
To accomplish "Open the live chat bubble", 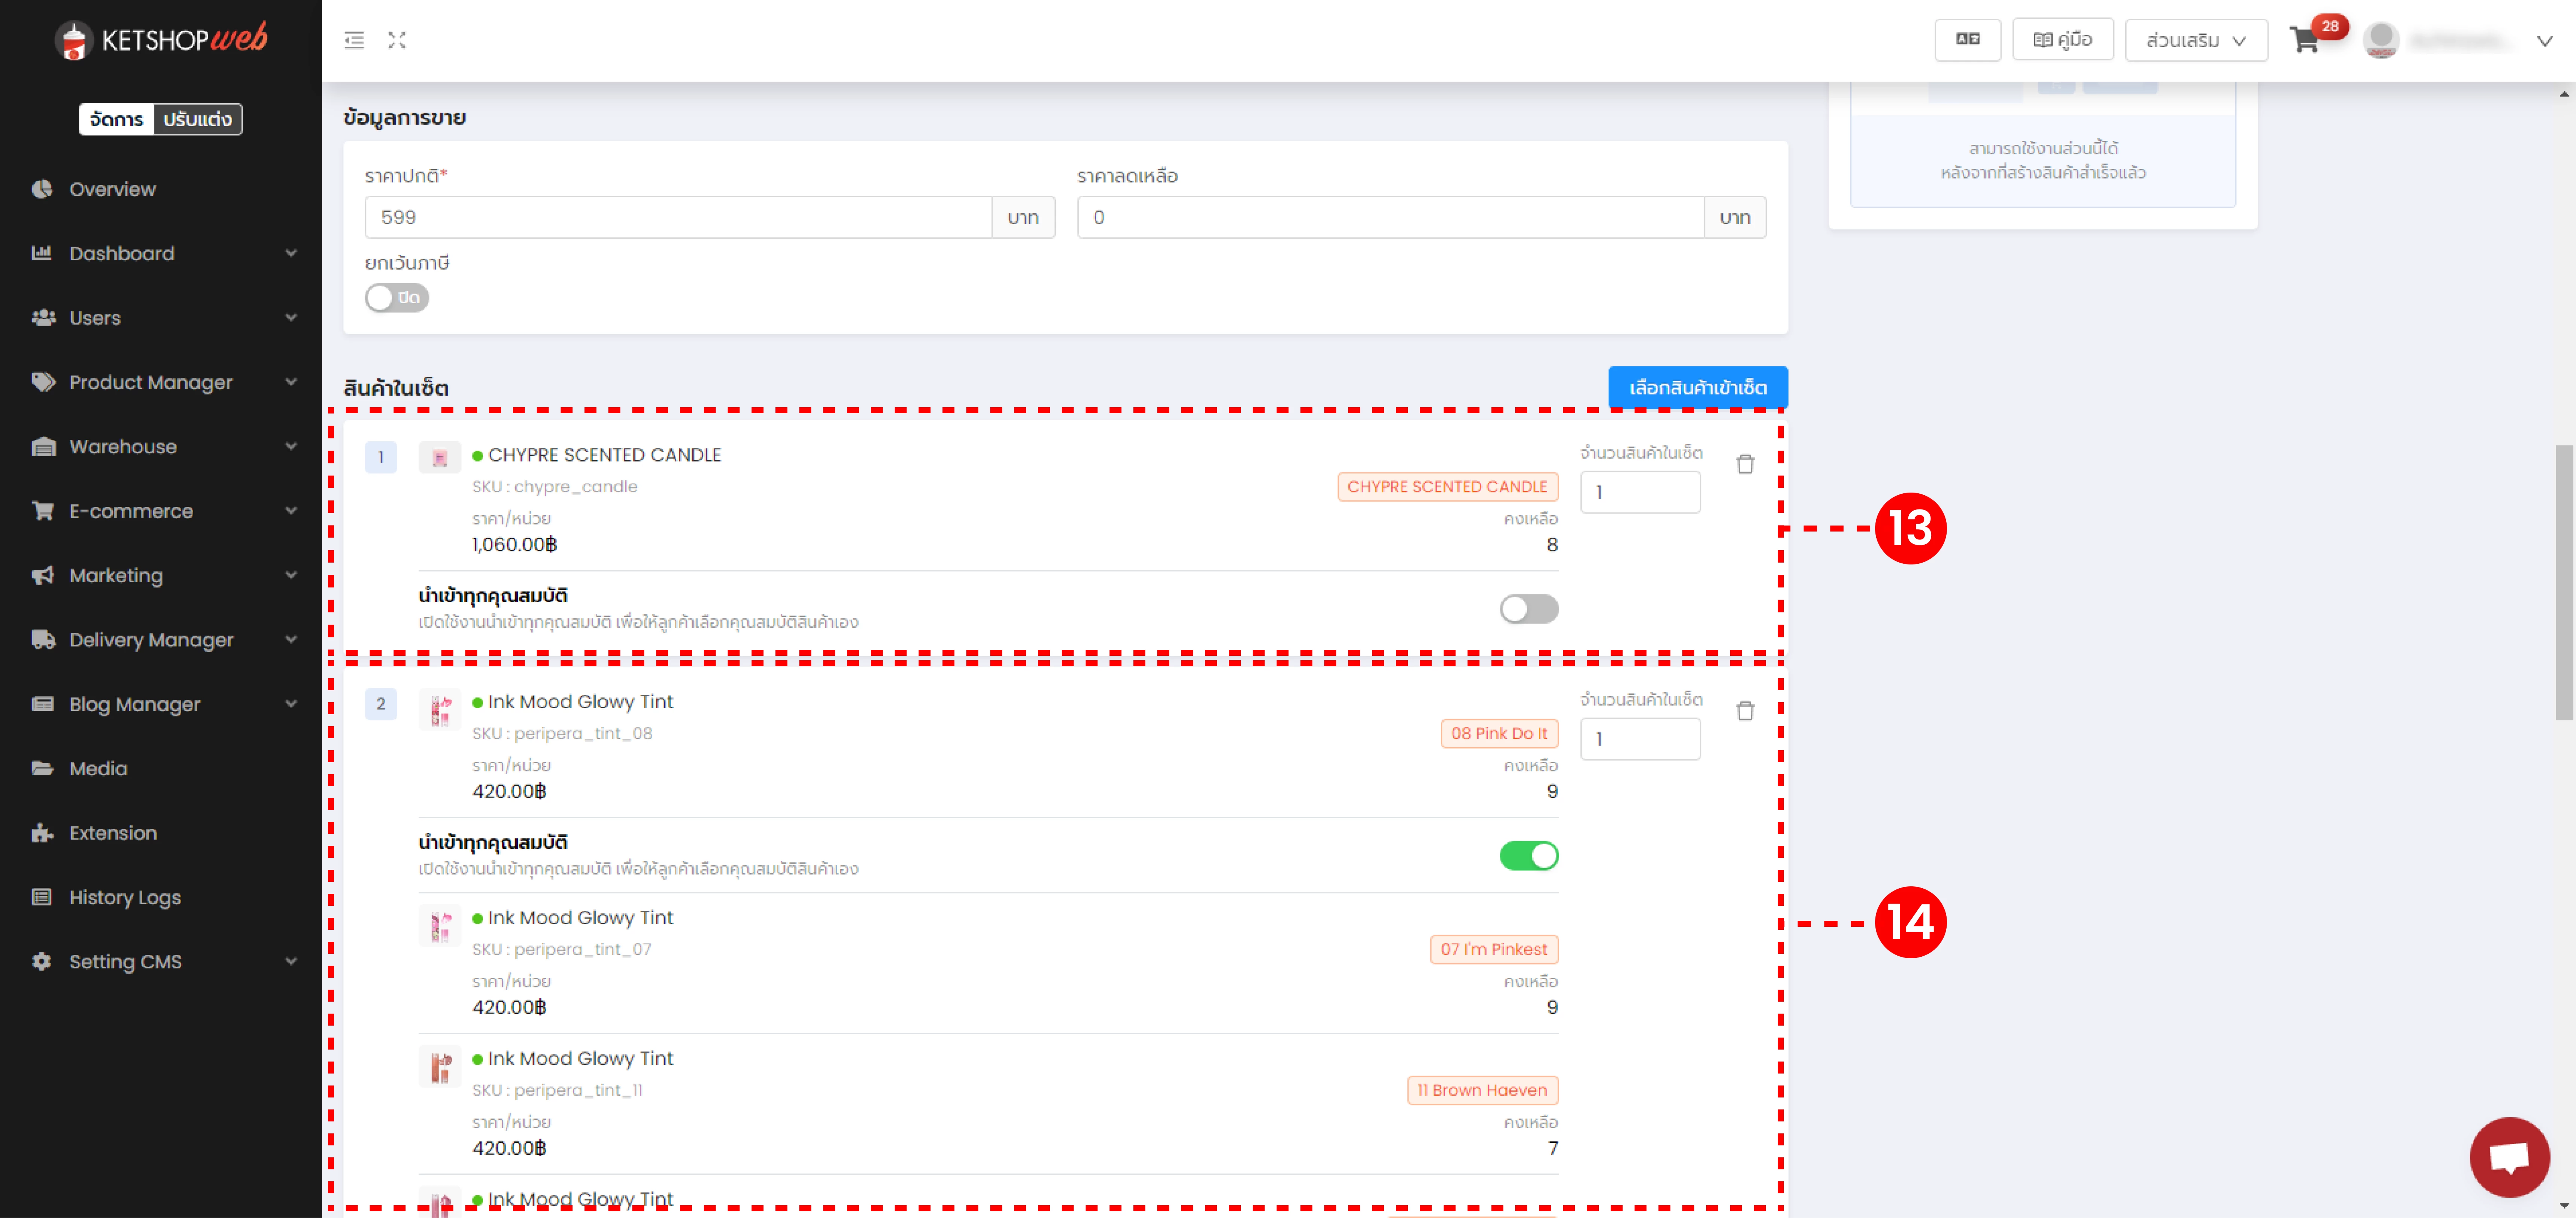I will [2509, 1157].
